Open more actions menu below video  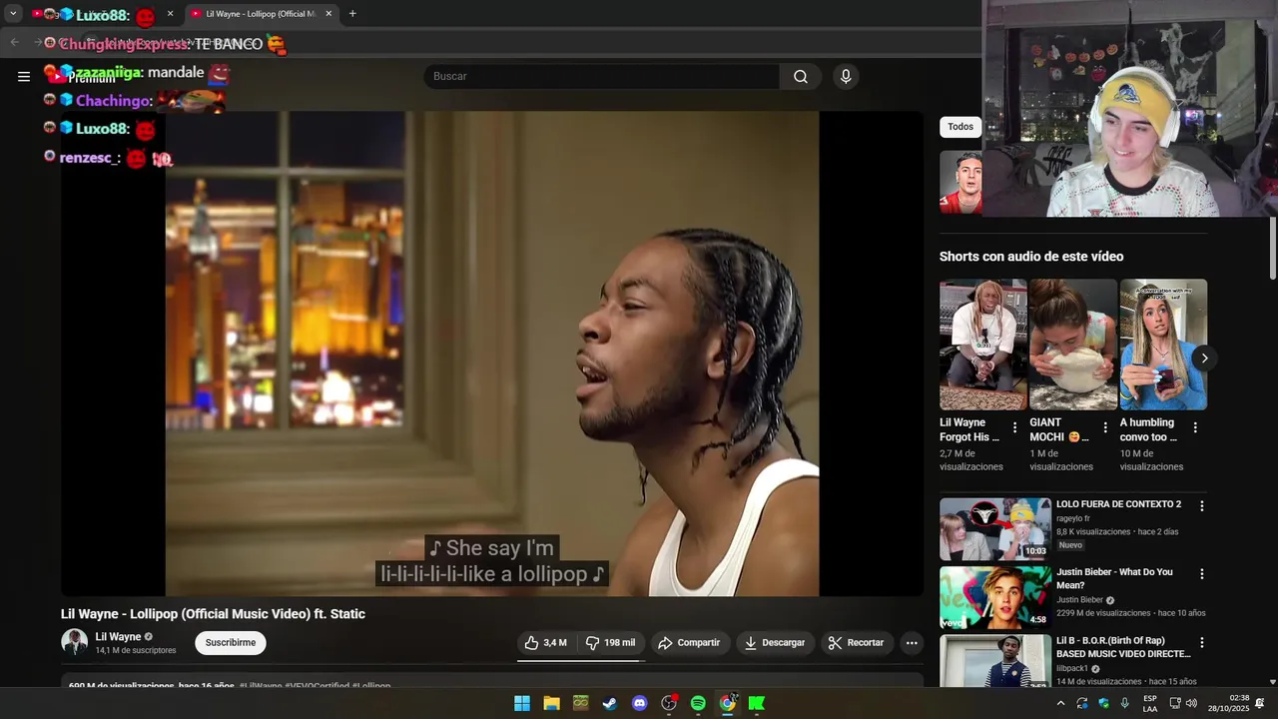coord(912,643)
